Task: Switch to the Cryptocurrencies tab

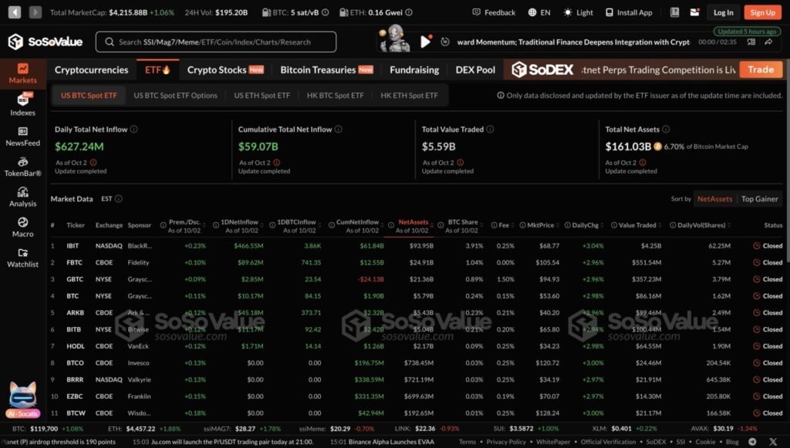Action: click(x=91, y=70)
